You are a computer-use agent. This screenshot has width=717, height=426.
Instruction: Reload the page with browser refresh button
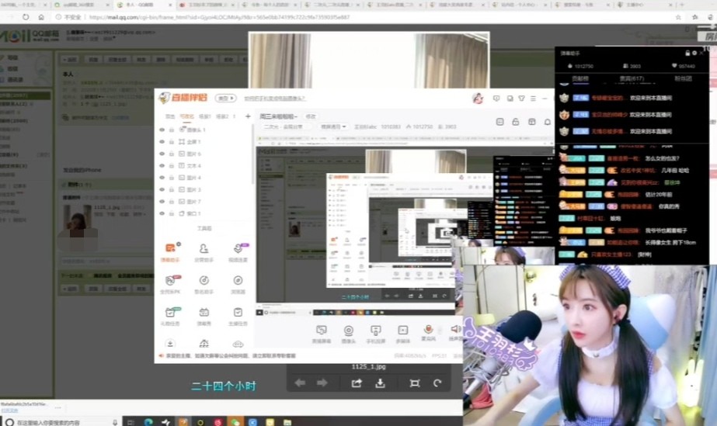[26, 17]
